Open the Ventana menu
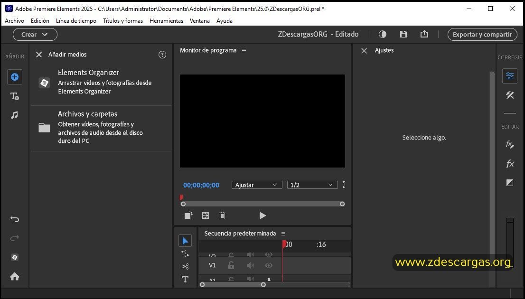Screen dimensions: 525x299 [x=199, y=21]
